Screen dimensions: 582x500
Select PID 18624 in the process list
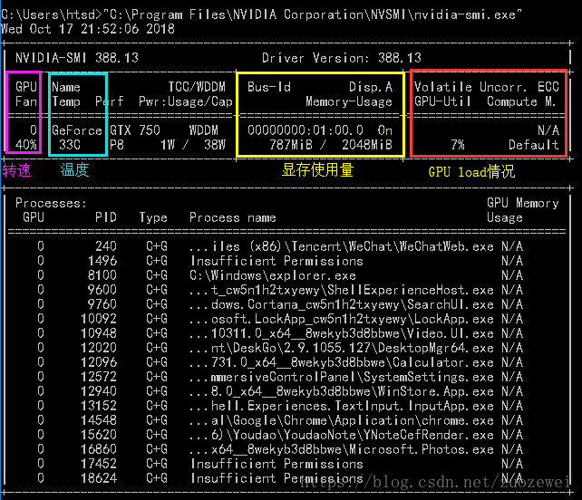tap(99, 478)
